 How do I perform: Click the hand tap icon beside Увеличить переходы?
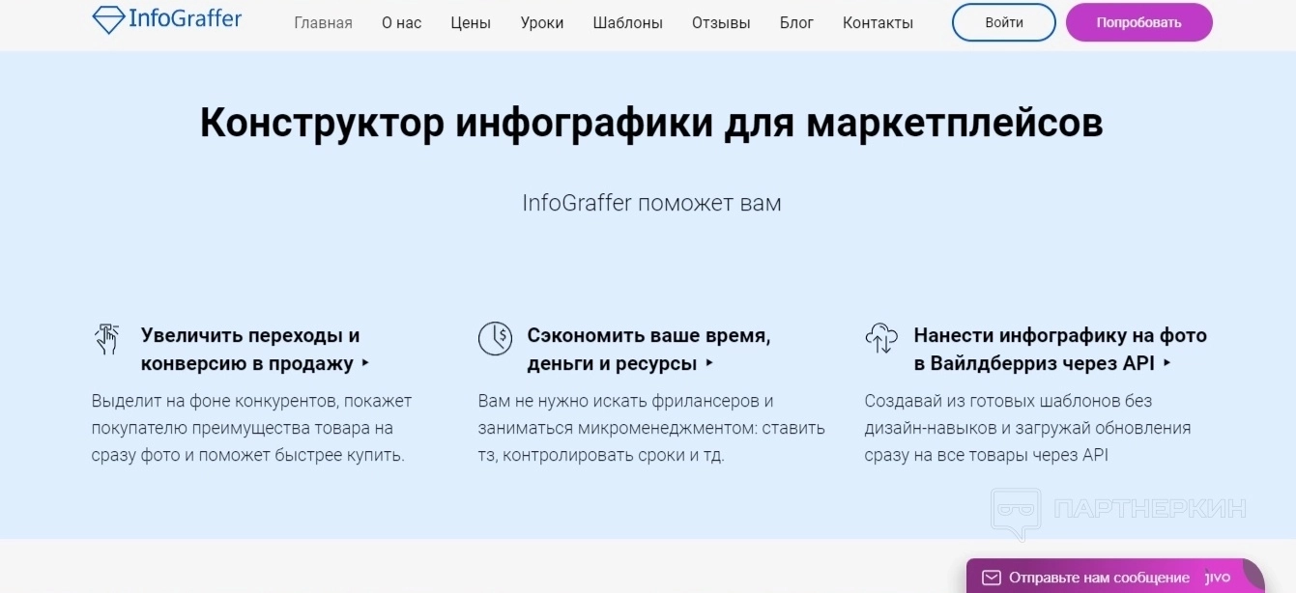[106, 339]
